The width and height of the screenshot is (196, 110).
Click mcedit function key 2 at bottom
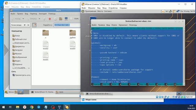tap(105, 84)
